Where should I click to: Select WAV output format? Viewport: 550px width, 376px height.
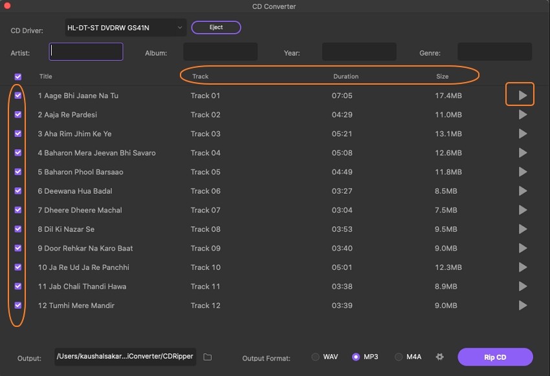click(x=316, y=357)
